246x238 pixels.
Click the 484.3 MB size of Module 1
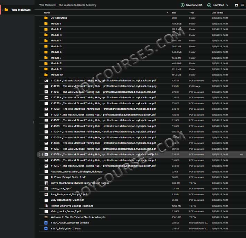click(x=177, y=24)
